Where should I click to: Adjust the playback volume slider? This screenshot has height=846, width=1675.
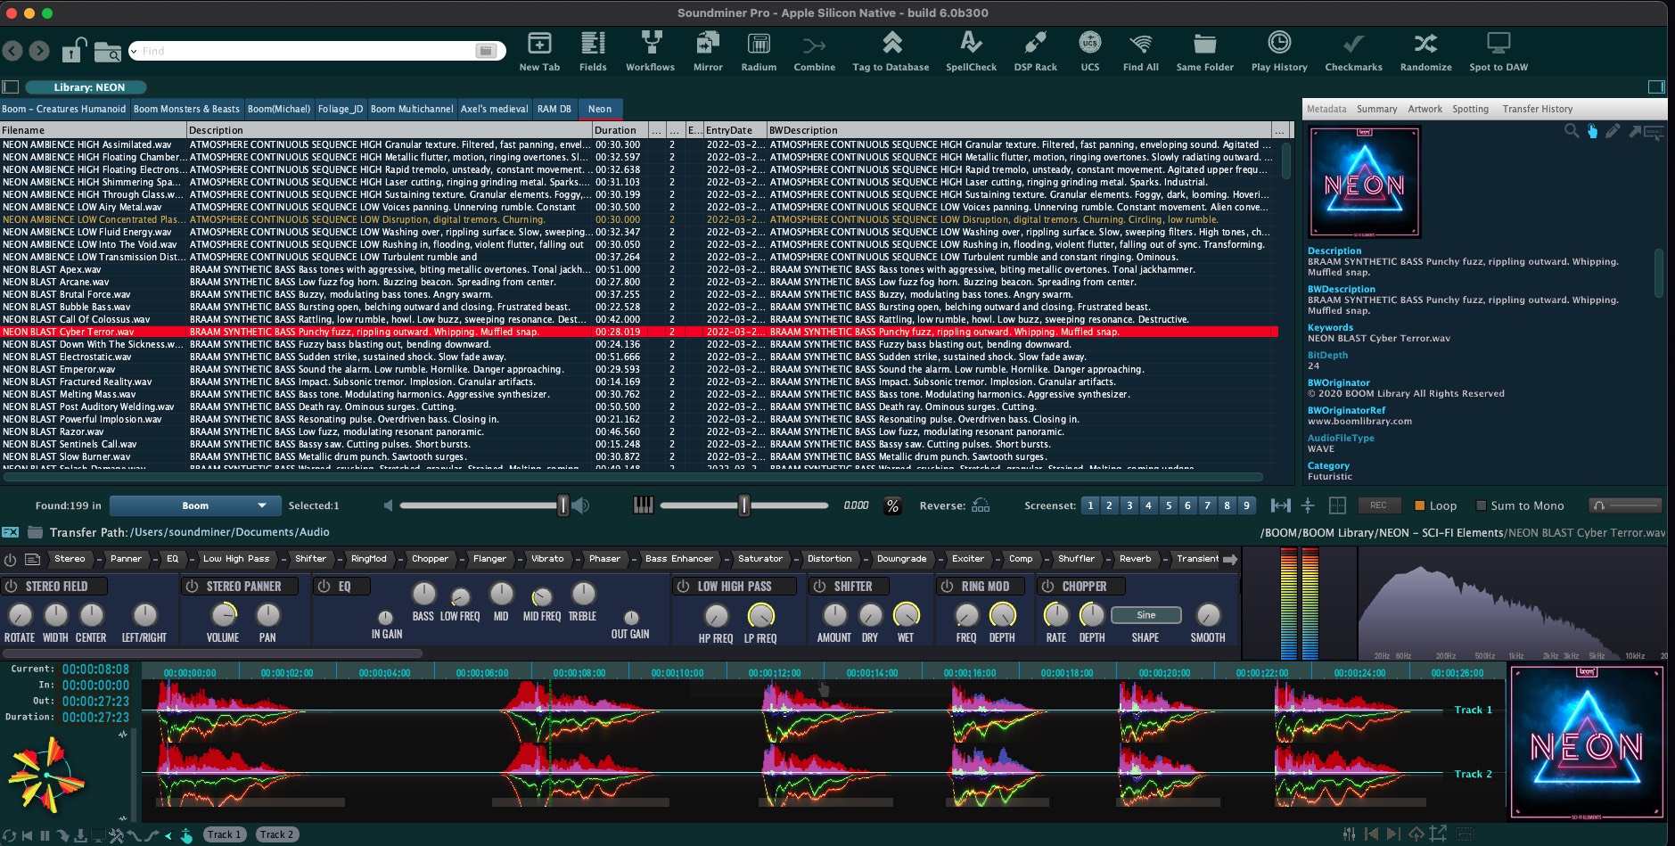coord(562,505)
